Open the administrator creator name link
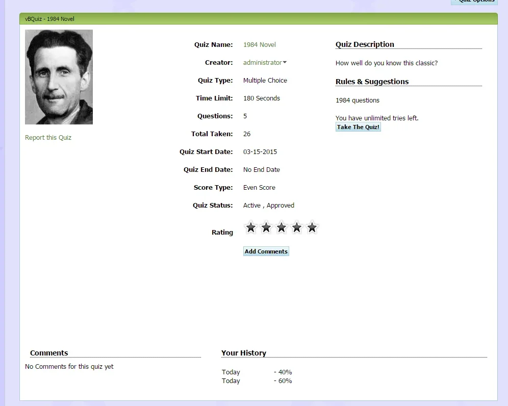 point(262,63)
